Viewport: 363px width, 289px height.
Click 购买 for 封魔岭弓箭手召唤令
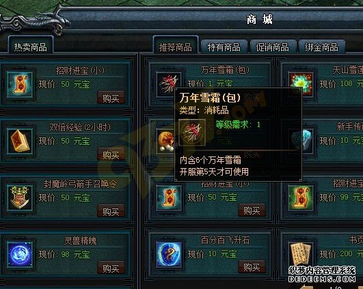(111, 211)
